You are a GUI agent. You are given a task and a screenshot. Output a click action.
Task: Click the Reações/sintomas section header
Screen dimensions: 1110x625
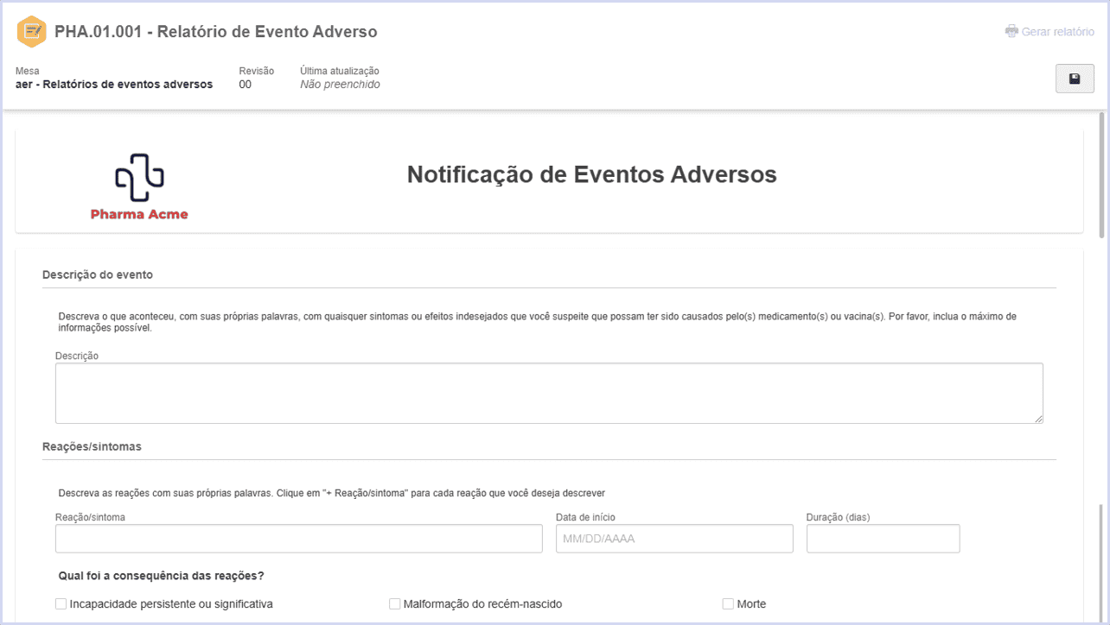[x=92, y=447]
